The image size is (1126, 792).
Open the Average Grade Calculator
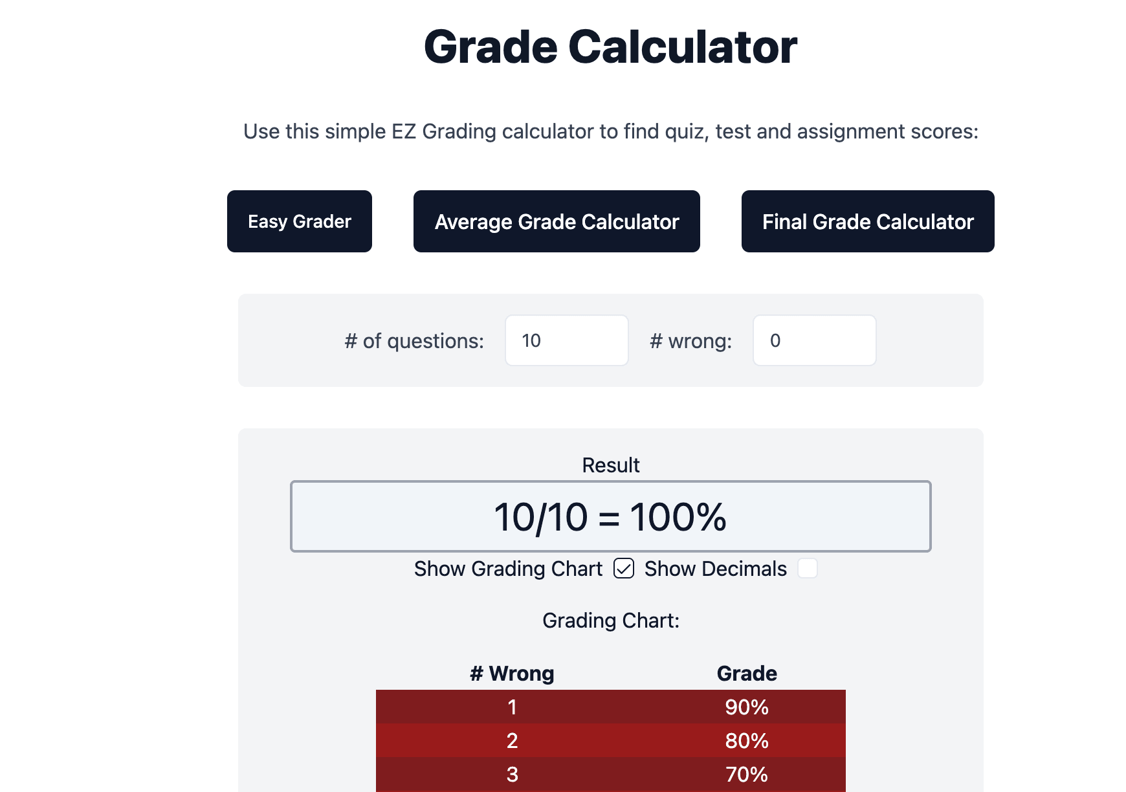coord(557,221)
